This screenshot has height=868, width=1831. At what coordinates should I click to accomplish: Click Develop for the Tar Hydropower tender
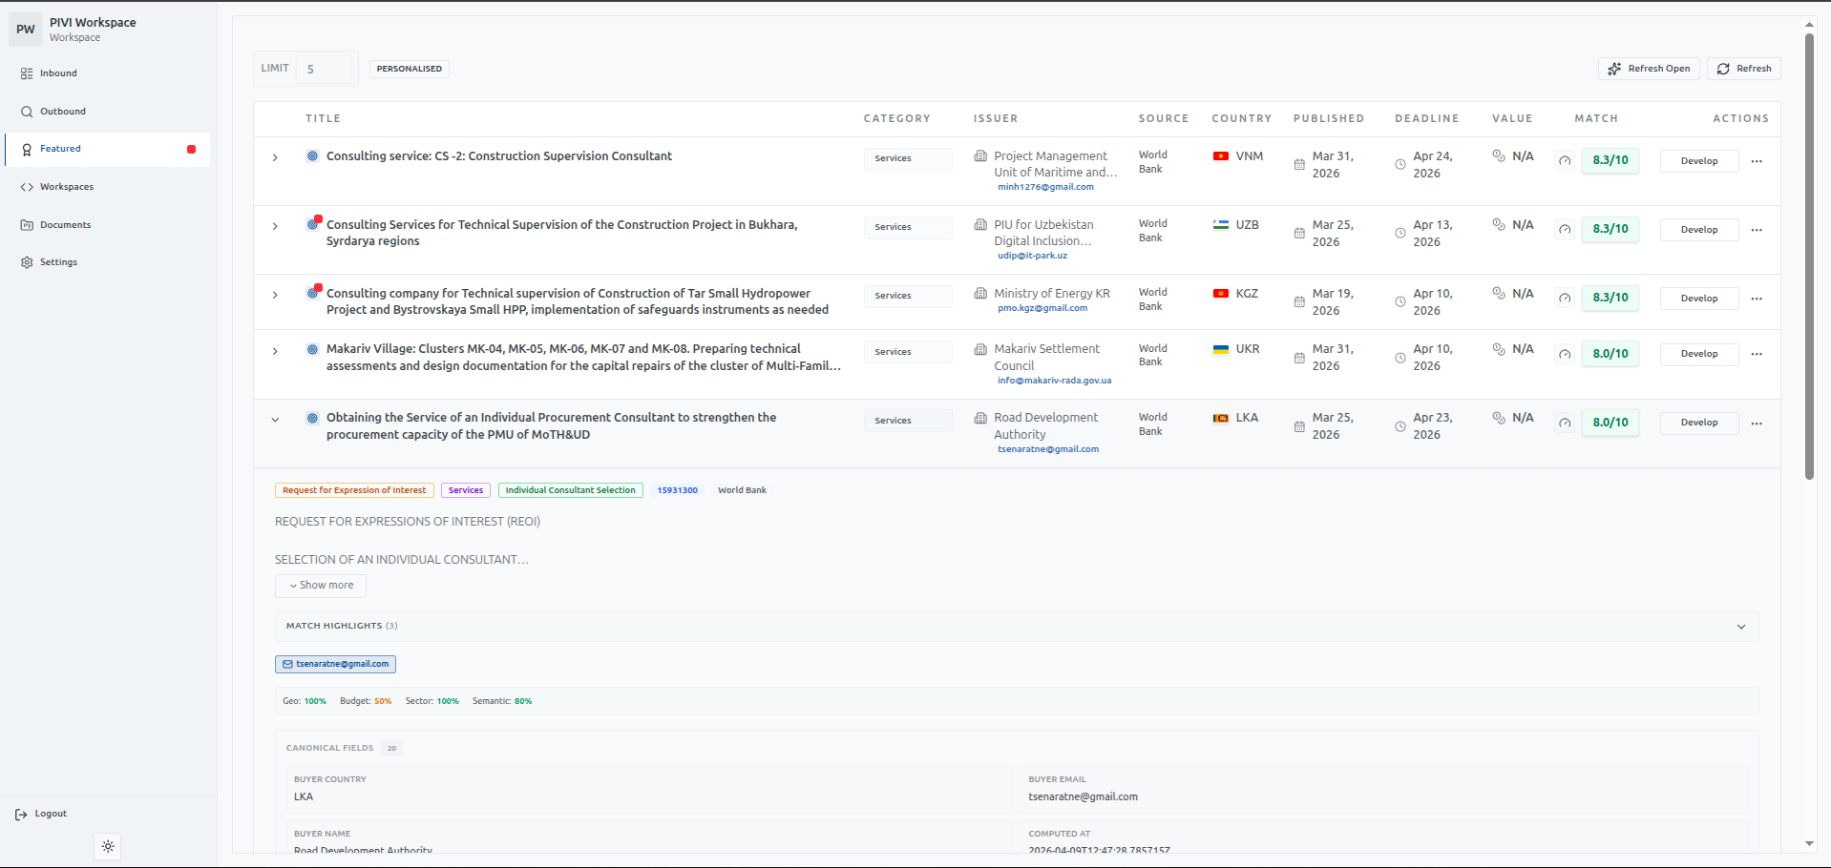coord(1698,299)
